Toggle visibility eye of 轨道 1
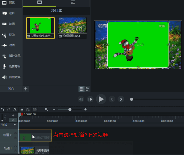This screenshot has height=155, width=184. 16,146
